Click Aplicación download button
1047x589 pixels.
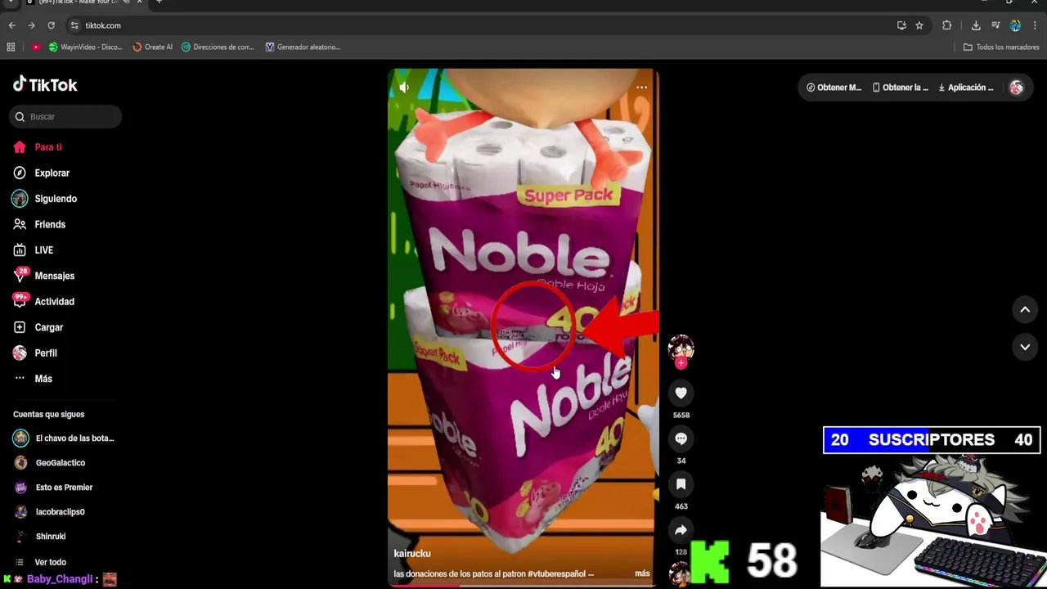coord(966,88)
